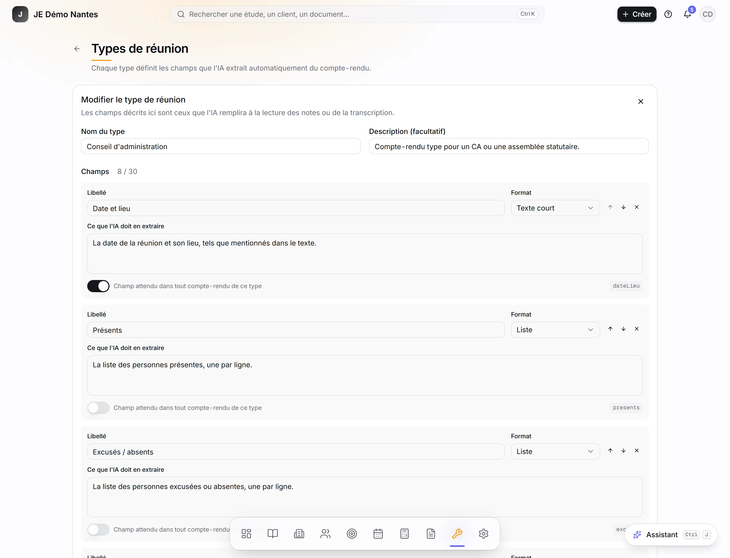Edit the Nom du type field
The image size is (730, 558).
point(221,146)
